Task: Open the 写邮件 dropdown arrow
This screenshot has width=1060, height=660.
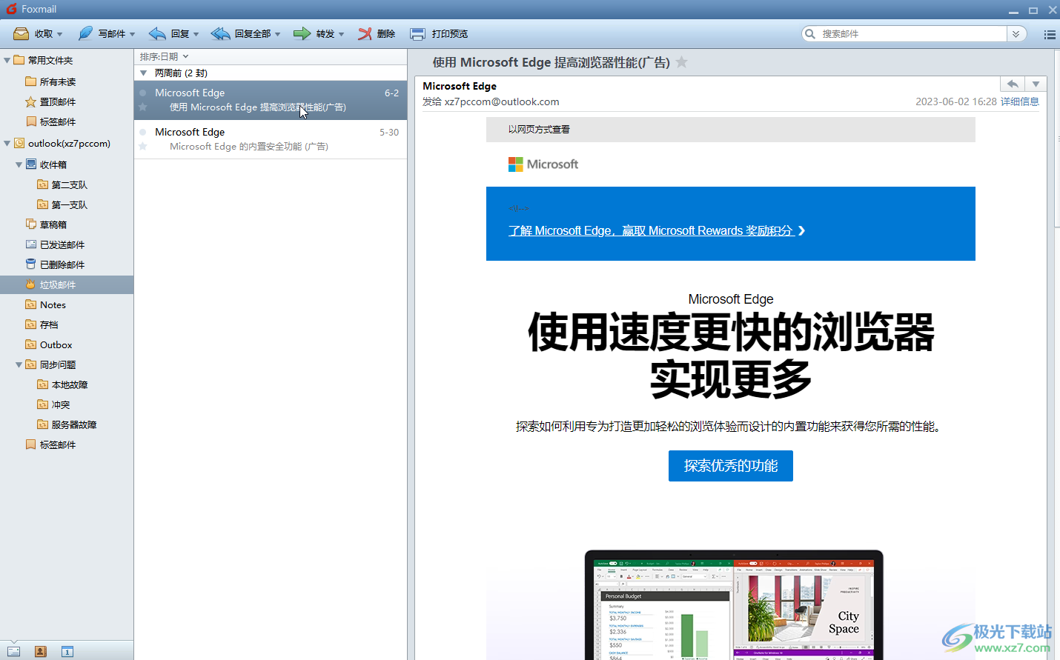Action: coord(132,34)
